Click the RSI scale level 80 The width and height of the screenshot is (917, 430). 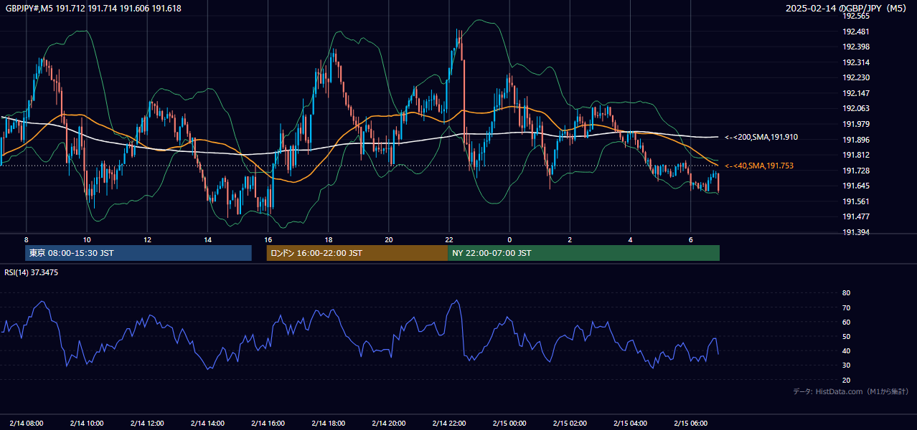pos(846,293)
